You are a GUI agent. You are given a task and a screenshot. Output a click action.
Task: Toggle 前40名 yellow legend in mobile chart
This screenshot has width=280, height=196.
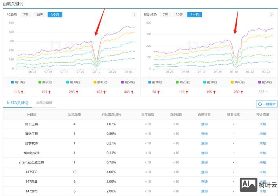(x=236, y=82)
